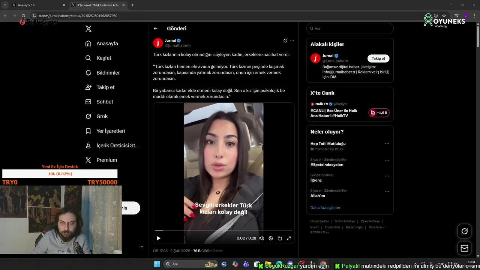Open the #Epsteindosyaları trend

click(327, 165)
